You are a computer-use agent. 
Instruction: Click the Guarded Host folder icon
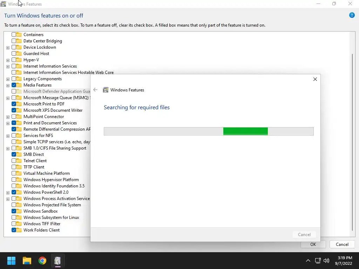point(19,54)
